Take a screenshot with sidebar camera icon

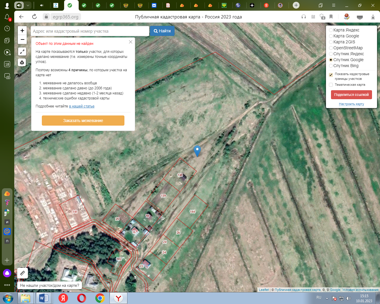coord(7,76)
